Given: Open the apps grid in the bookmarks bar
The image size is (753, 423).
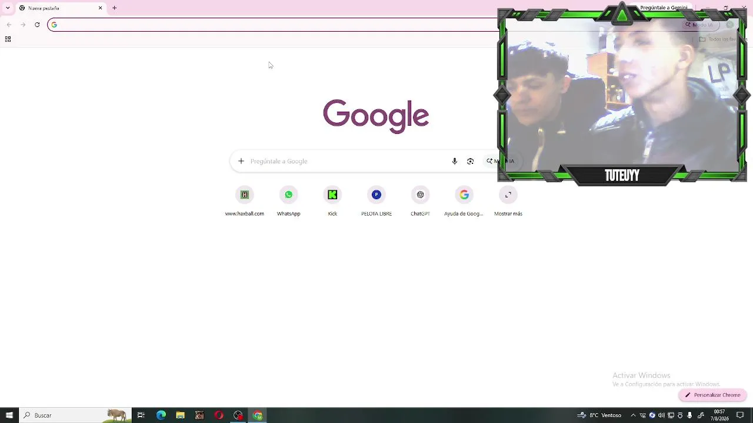Looking at the screenshot, I should pyautogui.click(x=8, y=39).
